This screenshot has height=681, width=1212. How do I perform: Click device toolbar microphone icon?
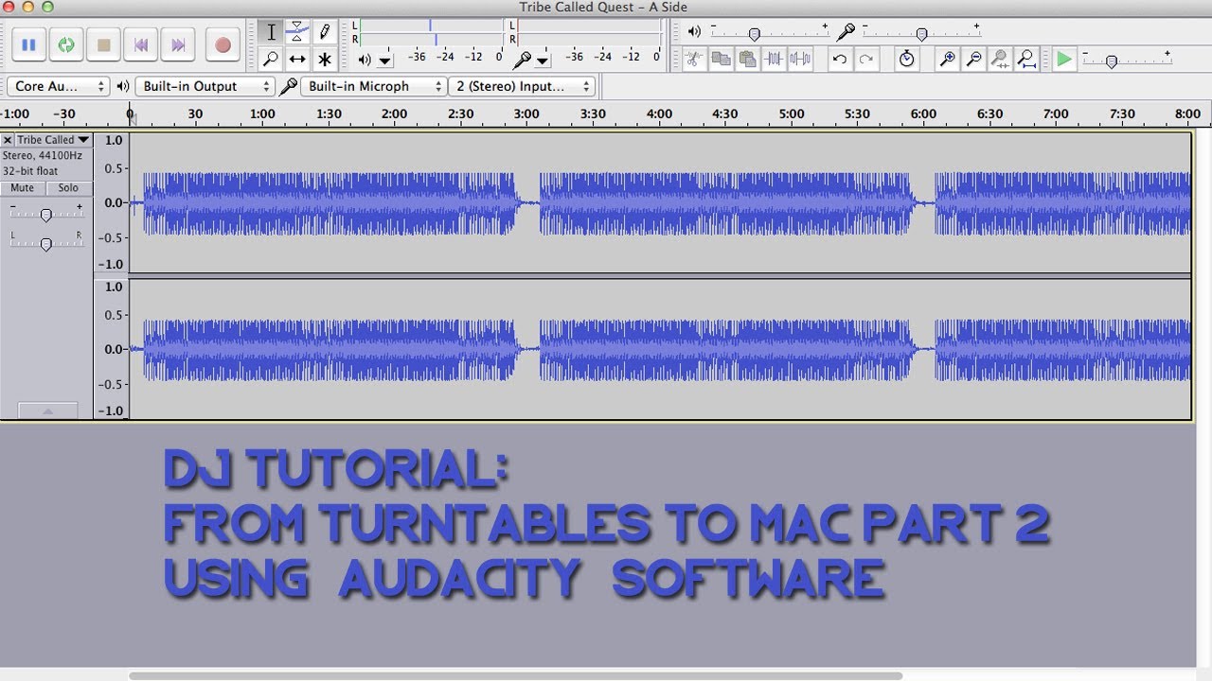point(289,86)
